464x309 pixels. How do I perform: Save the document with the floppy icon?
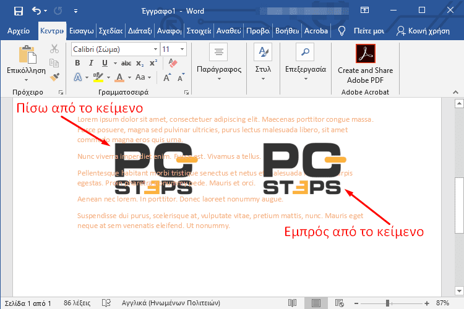(x=19, y=11)
